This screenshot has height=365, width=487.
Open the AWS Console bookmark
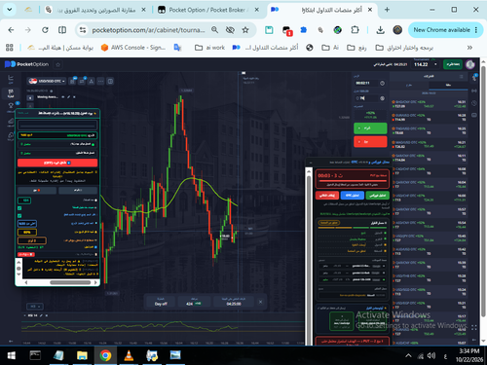tap(133, 48)
